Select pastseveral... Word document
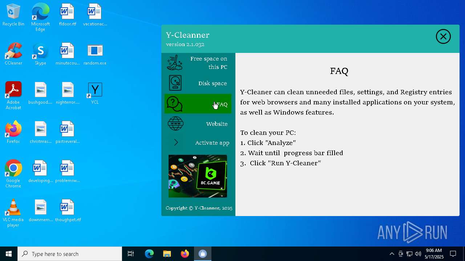This screenshot has height=261, width=465. 68,133
